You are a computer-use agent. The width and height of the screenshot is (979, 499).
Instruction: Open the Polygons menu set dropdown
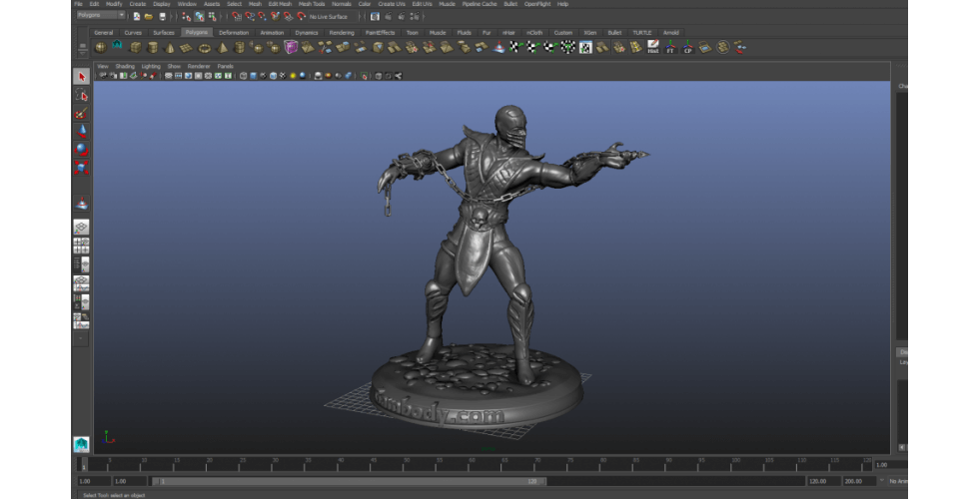pos(101,16)
